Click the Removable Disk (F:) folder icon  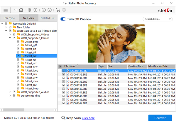[x=10, y=23]
